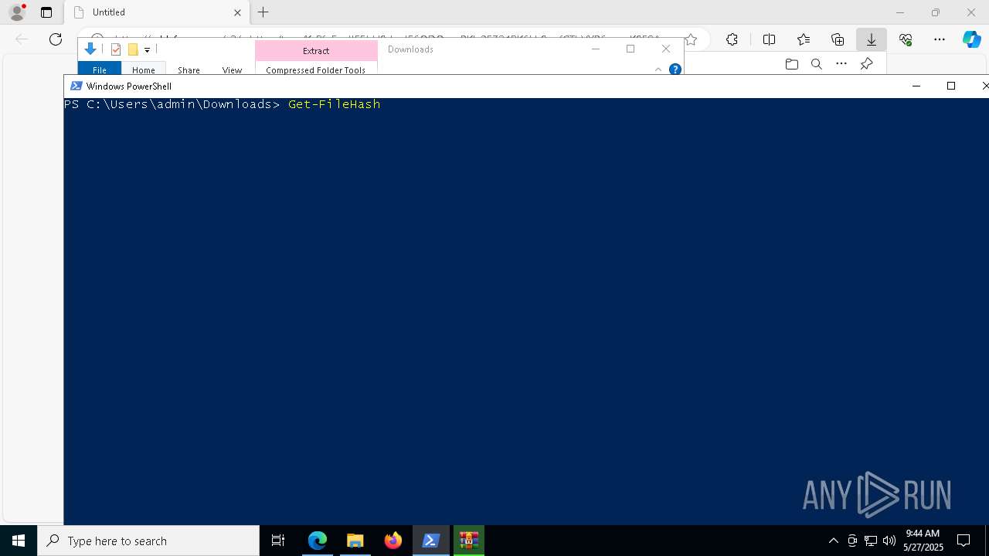Expand Customize Quick Access Toolbar arrow
989x556 pixels.
(x=147, y=50)
